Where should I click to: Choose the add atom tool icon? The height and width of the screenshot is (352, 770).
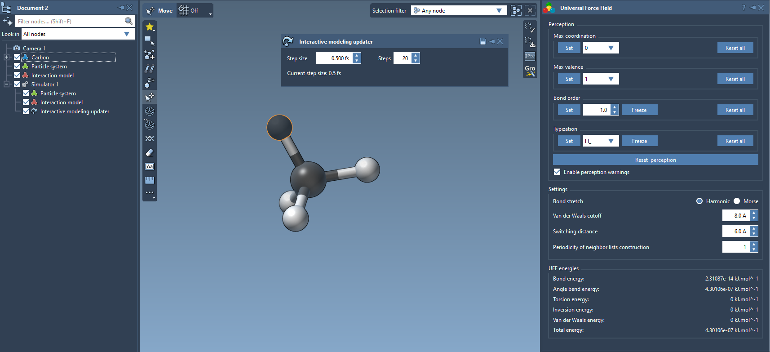point(150,55)
